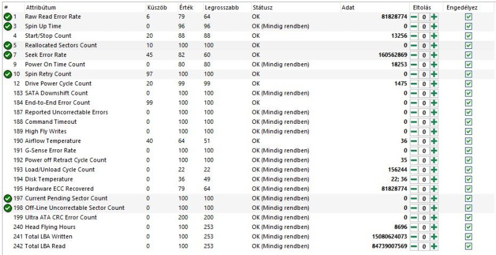Click the check icon for Off-Line Uncorrectable Sector Count
The height and width of the screenshot is (255, 496).
tap(7, 208)
